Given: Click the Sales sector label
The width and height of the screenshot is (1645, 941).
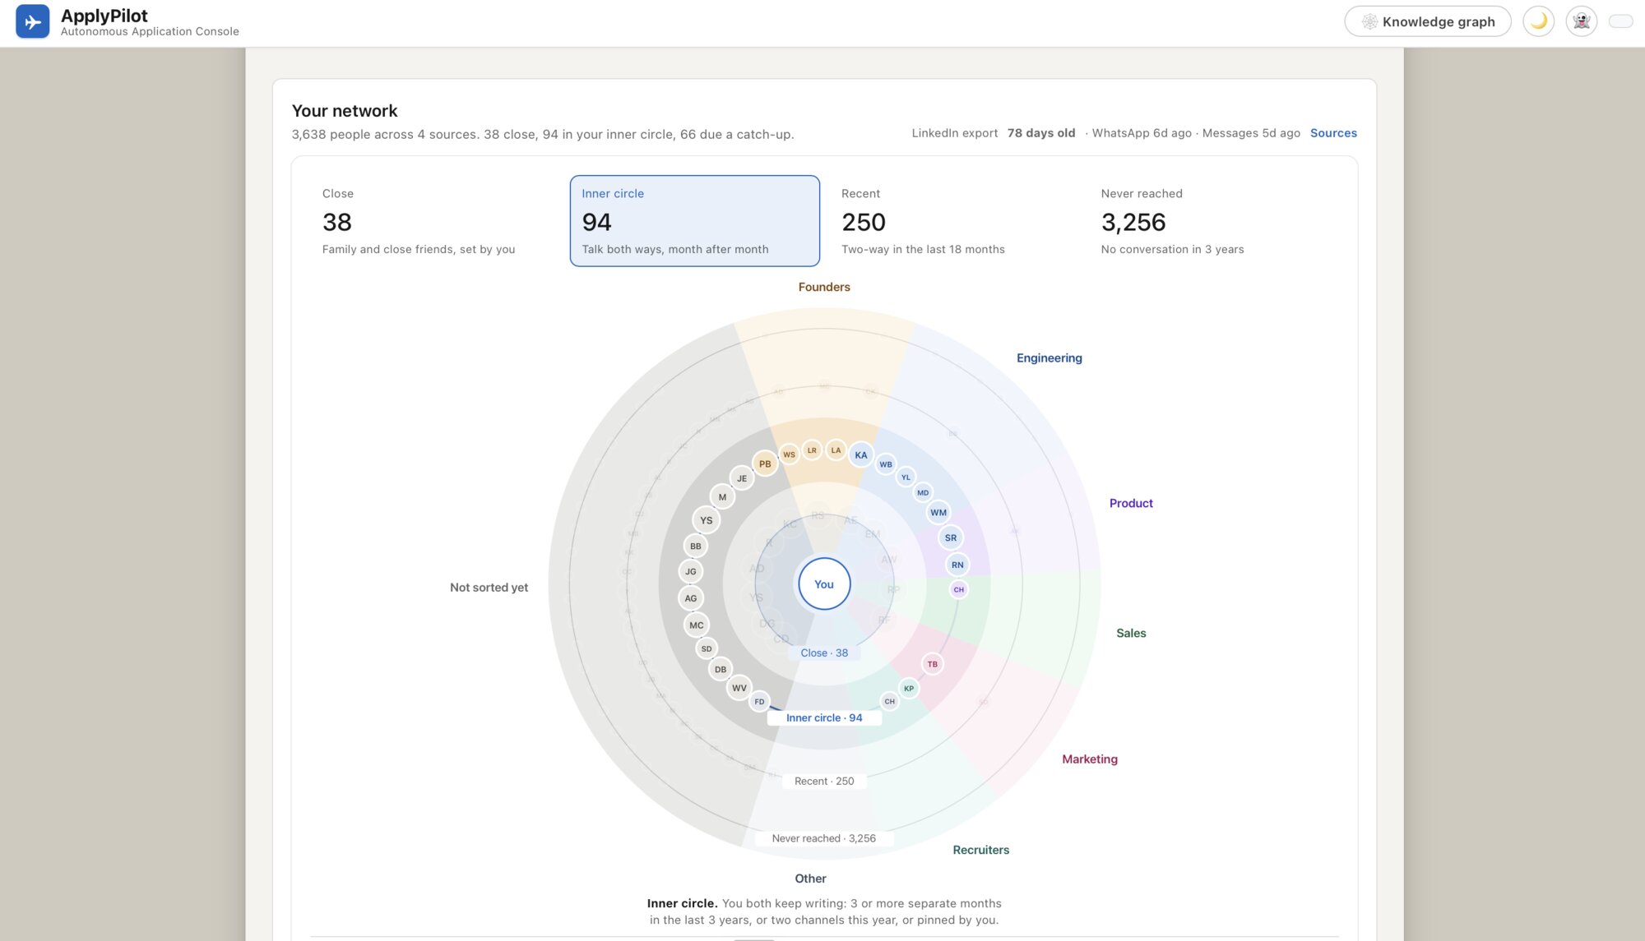Looking at the screenshot, I should [1131, 634].
